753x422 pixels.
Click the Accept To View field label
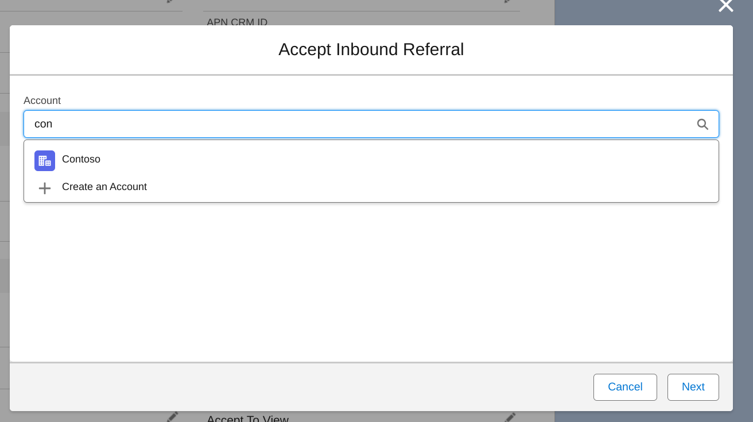(x=247, y=419)
